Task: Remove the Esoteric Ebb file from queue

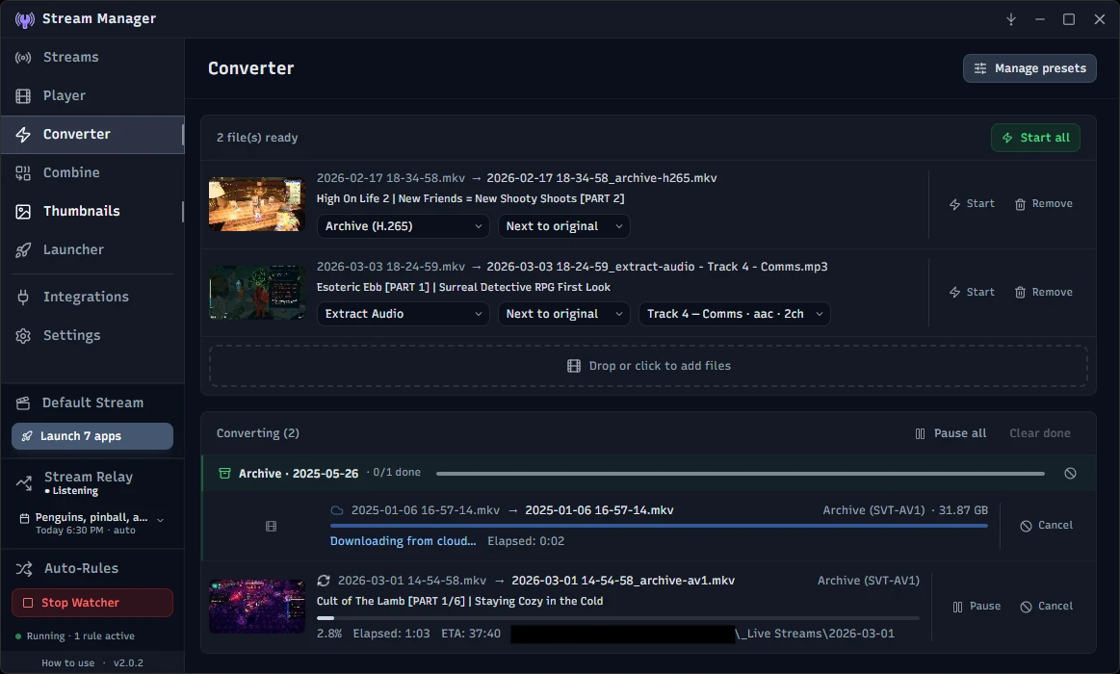Action: pos(1044,293)
